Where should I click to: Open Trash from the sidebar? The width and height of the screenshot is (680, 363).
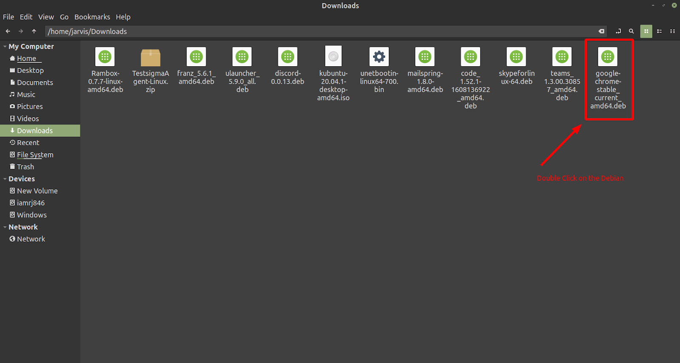25,167
